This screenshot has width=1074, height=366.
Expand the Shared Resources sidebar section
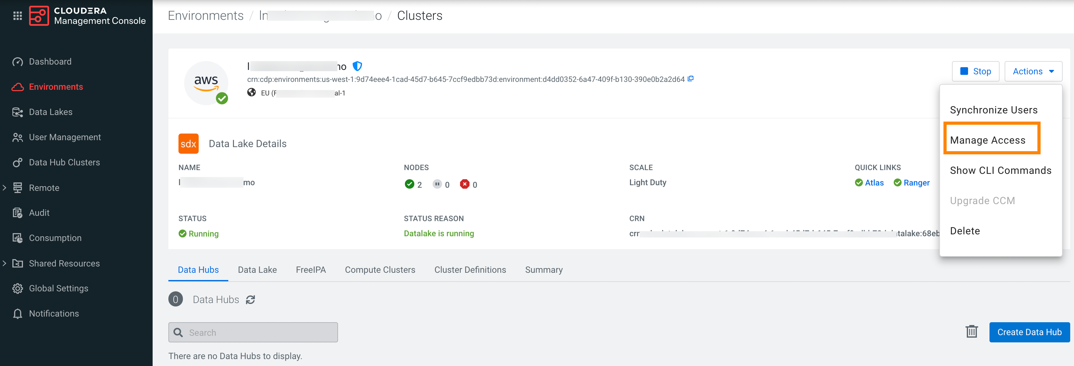5,263
